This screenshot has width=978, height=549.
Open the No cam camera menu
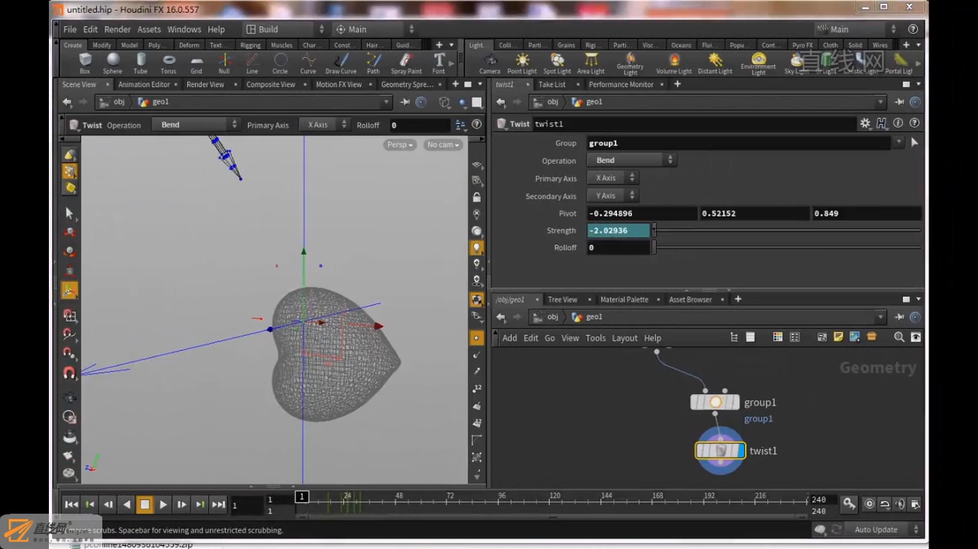(442, 144)
